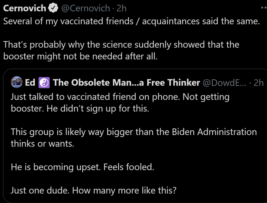This screenshot has width=267, height=203.
Task: Click "That's probably why the science" paragraph
Action: tap(121, 45)
